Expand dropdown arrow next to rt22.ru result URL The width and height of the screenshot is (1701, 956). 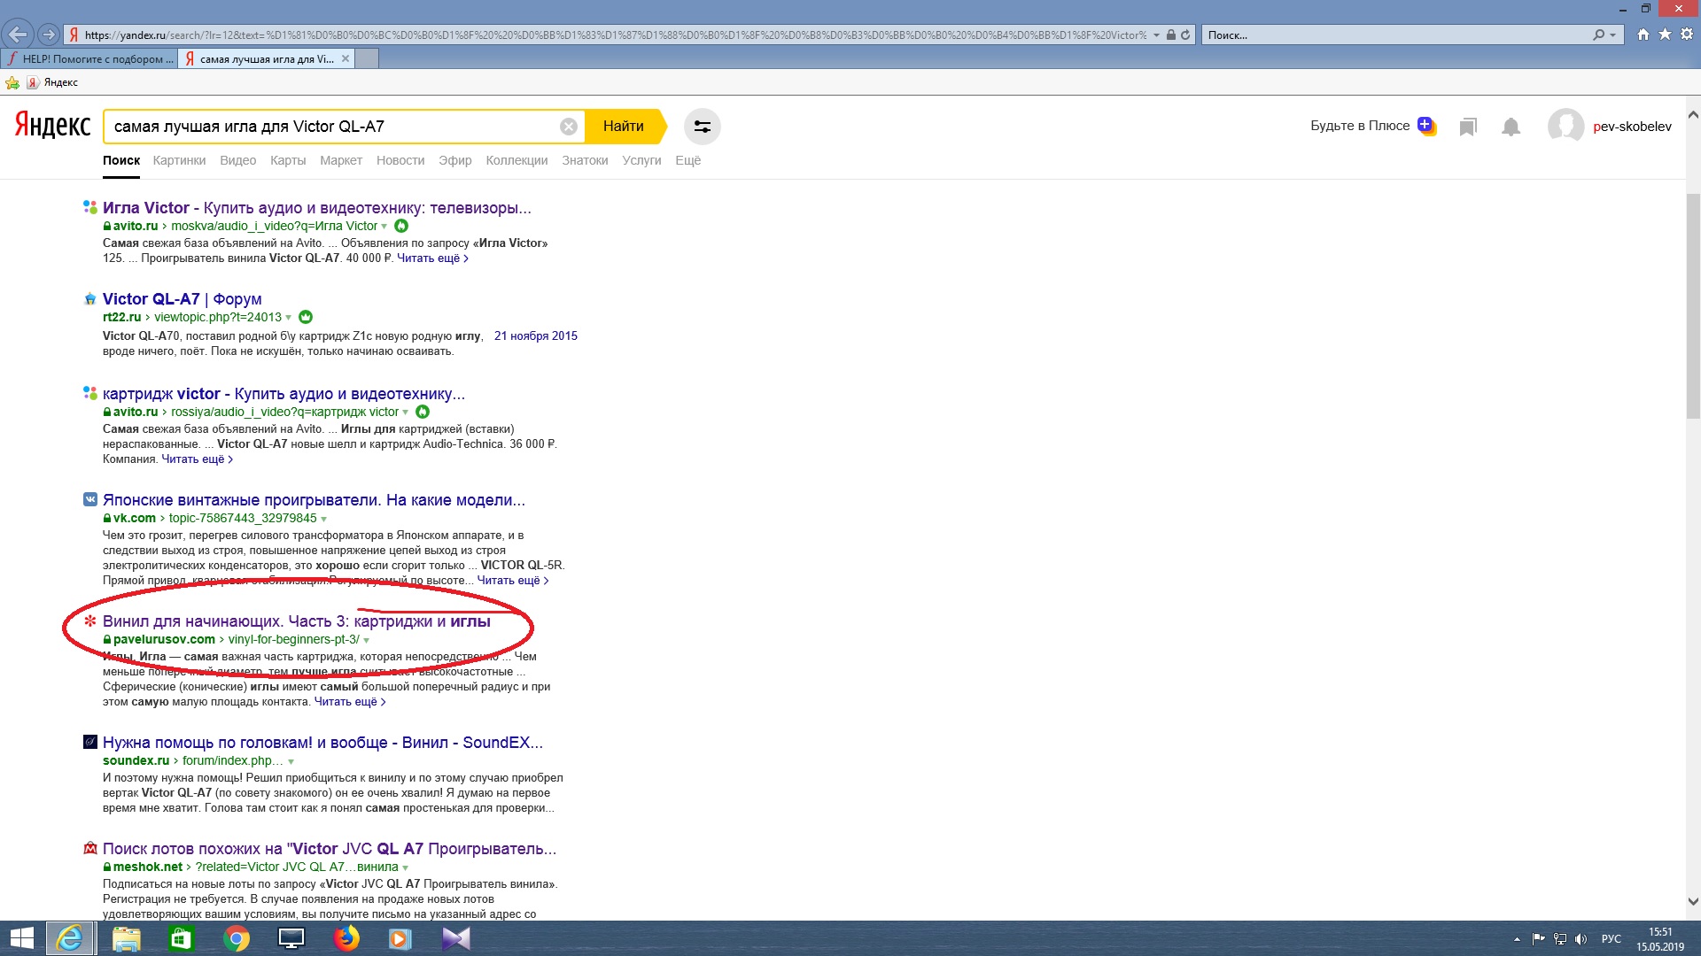(x=289, y=318)
